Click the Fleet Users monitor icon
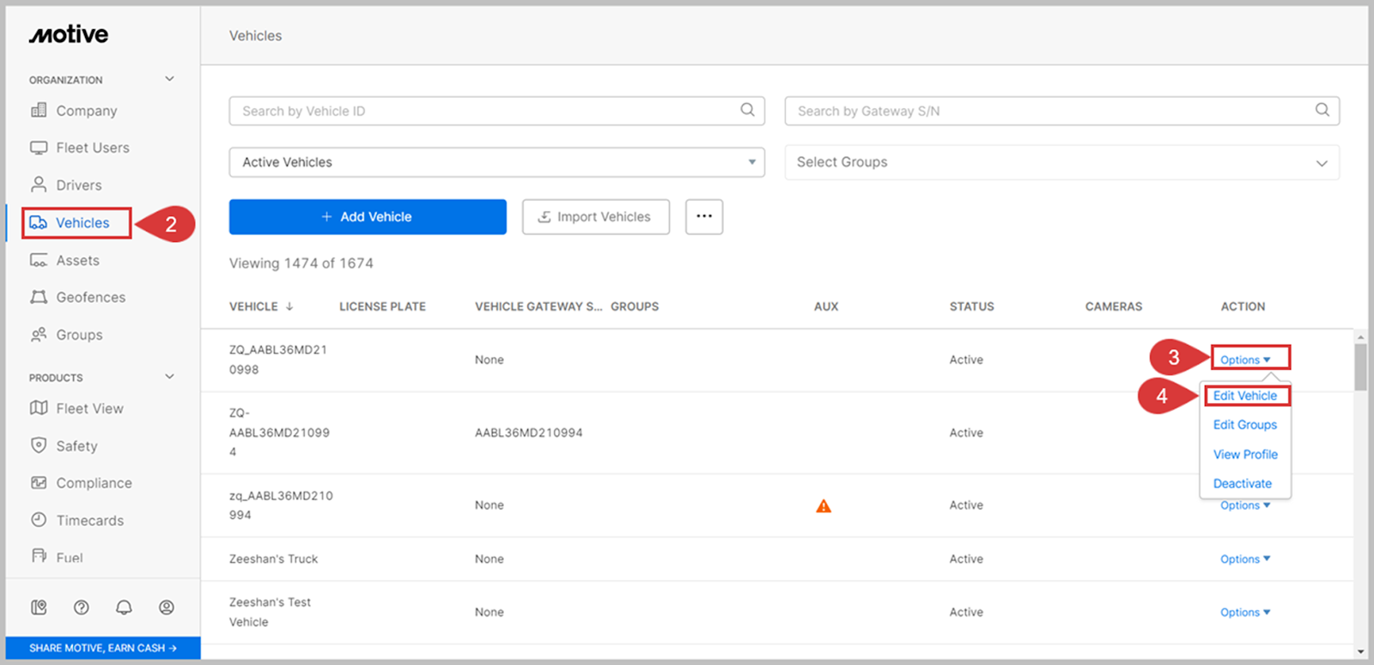1374x665 pixels. (39, 148)
